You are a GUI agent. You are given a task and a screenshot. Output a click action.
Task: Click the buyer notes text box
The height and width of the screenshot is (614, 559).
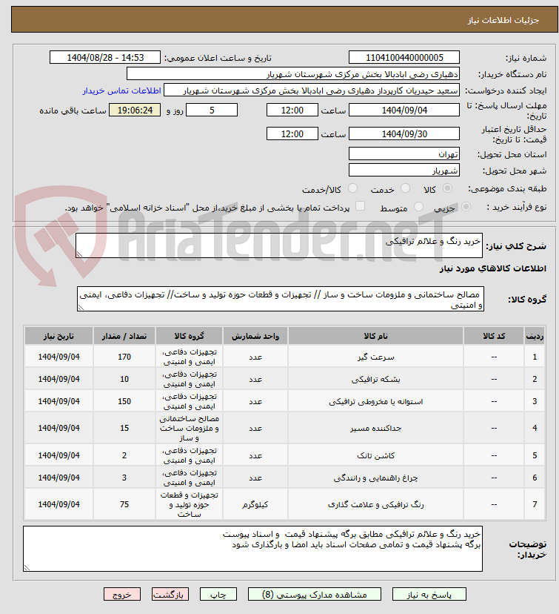253,549
